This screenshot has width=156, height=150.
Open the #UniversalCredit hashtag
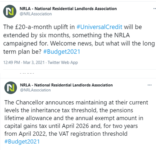click(99, 27)
